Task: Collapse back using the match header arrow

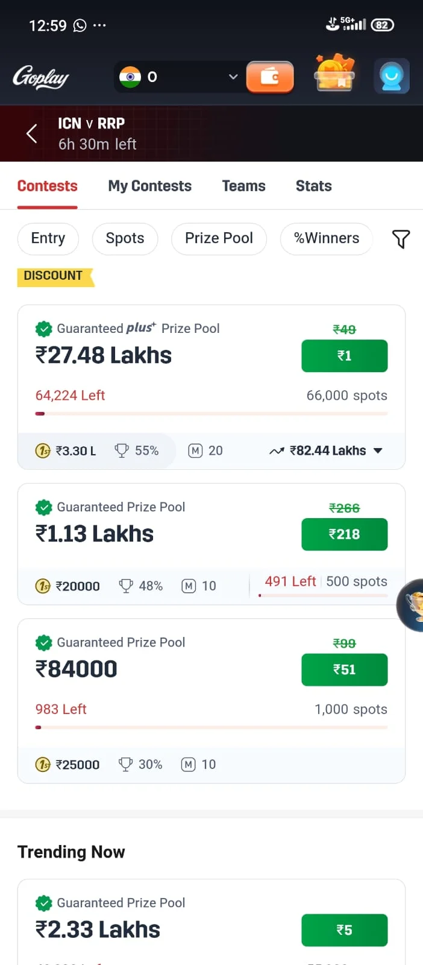Action: (31, 133)
